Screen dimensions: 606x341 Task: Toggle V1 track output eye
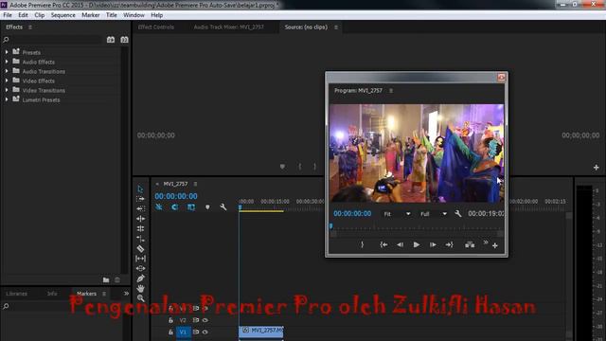coord(205,332)
